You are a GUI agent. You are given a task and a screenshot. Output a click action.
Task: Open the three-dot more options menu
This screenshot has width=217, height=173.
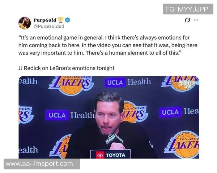196,20
